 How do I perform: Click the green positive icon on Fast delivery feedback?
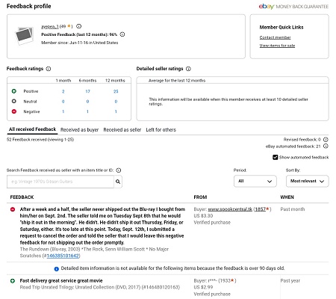(x=13, y=281)
